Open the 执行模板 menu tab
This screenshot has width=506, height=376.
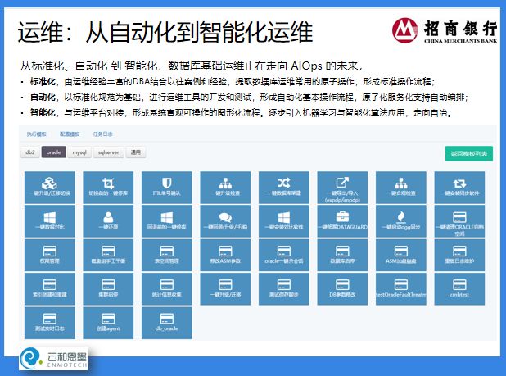pyautogui.click(x=37, y=132)
